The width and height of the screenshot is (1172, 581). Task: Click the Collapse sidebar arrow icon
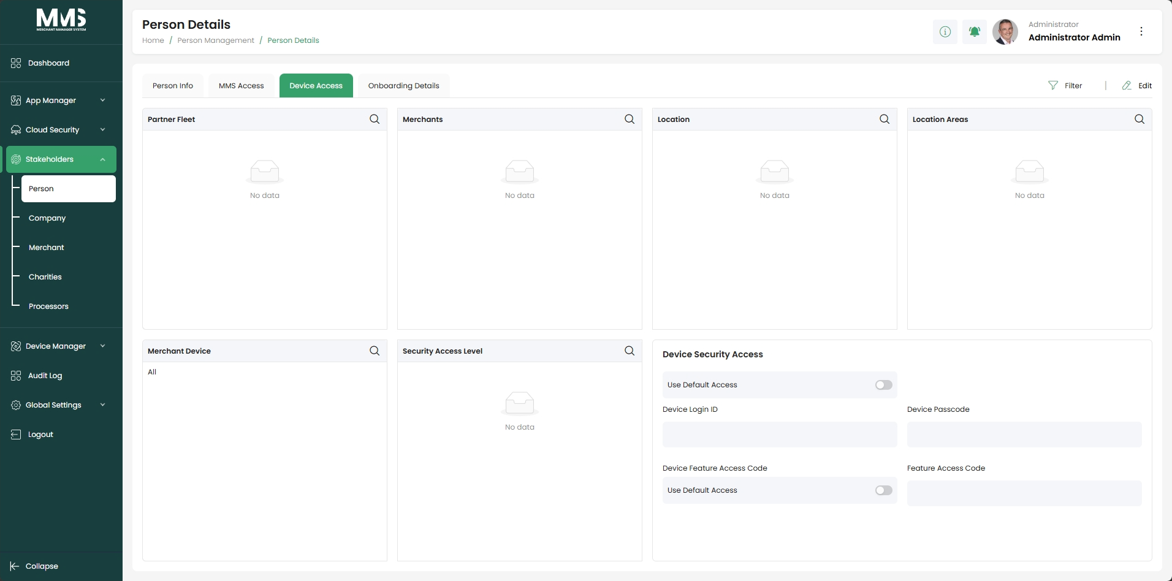tap(15, 566)
